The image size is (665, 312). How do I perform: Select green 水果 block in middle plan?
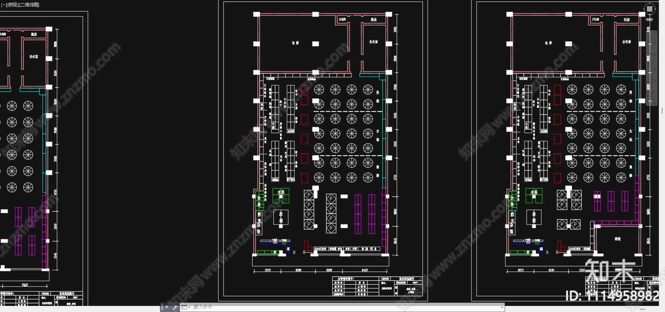point(281,195)
